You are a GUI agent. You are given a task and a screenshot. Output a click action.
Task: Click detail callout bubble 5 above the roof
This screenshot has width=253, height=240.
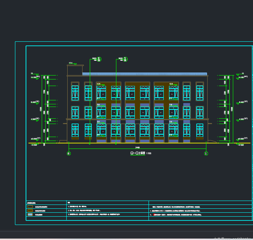(x=125, y=59)
